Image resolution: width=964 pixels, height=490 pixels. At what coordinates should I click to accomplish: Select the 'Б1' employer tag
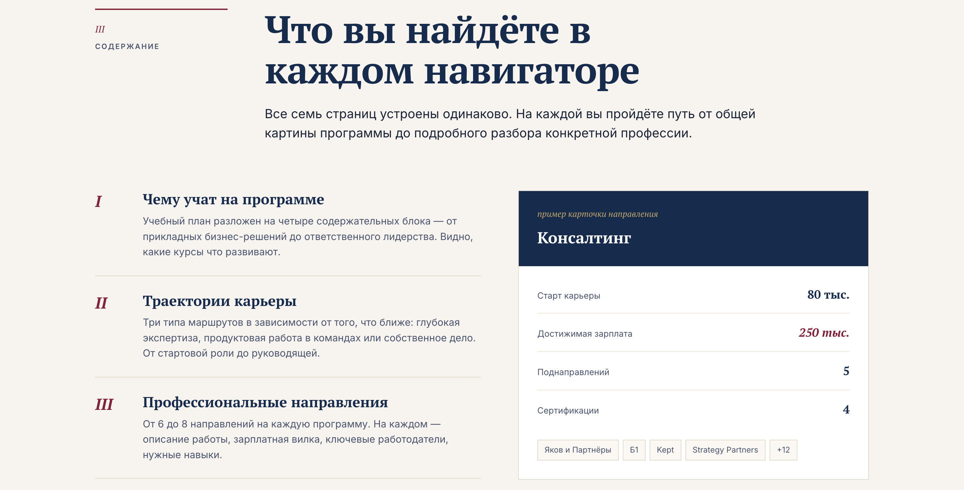click(x=634, y=450)
